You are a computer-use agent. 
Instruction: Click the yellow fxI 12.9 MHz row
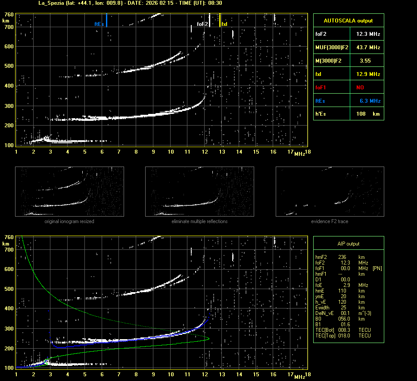[x=348, y=74]
